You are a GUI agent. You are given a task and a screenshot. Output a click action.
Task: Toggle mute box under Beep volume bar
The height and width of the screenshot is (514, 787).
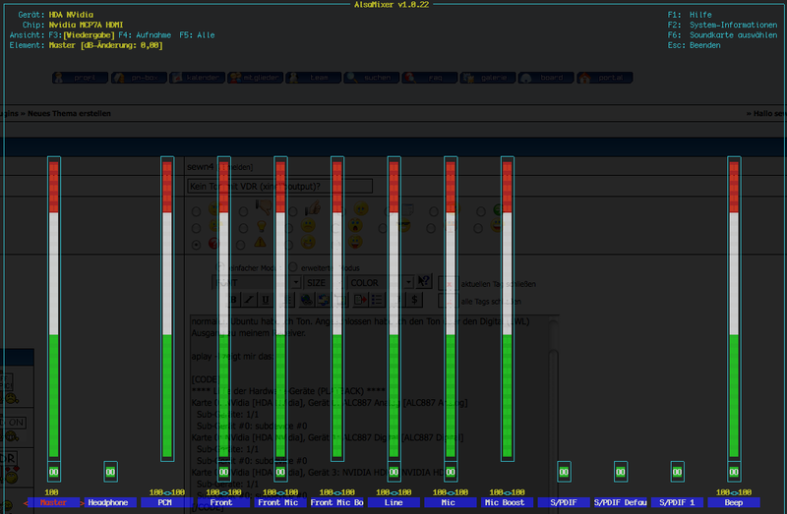(734, 473)
